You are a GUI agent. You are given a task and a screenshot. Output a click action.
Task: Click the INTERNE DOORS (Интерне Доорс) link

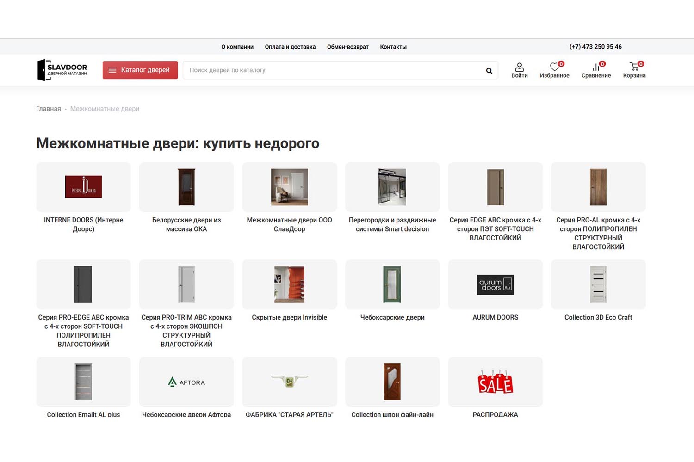point(83,224)
